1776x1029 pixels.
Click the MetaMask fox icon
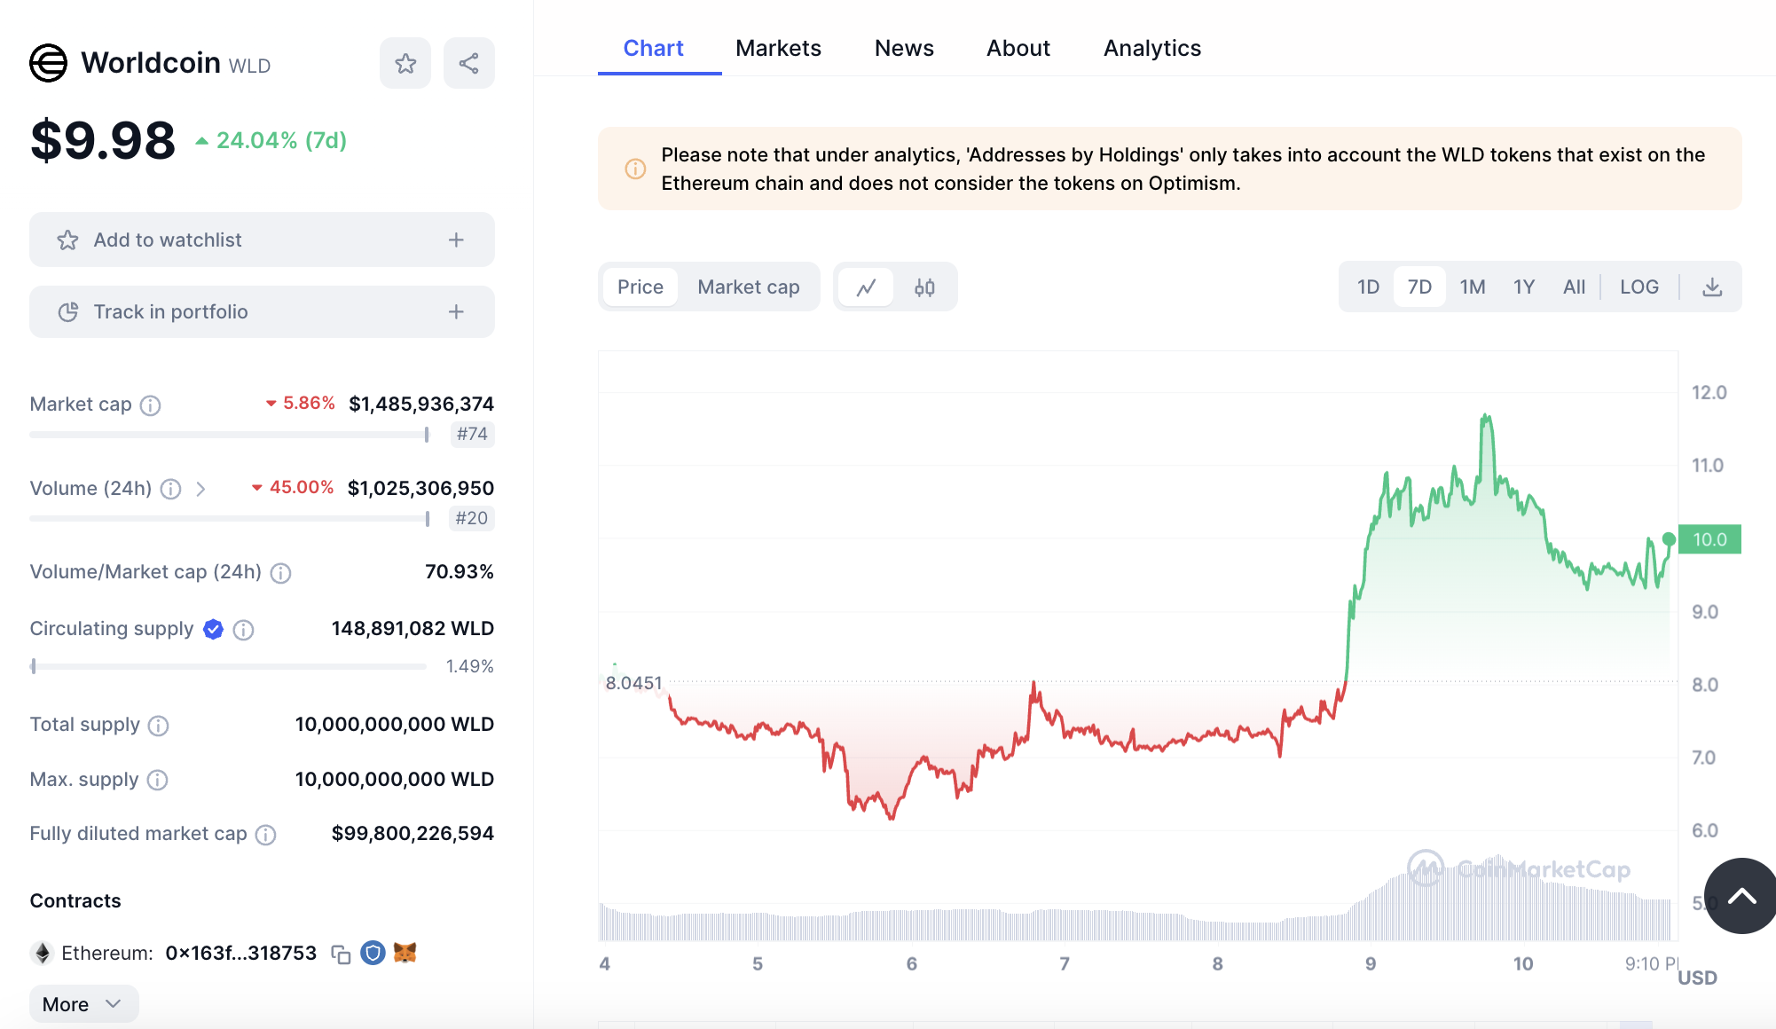pos(405,953)
